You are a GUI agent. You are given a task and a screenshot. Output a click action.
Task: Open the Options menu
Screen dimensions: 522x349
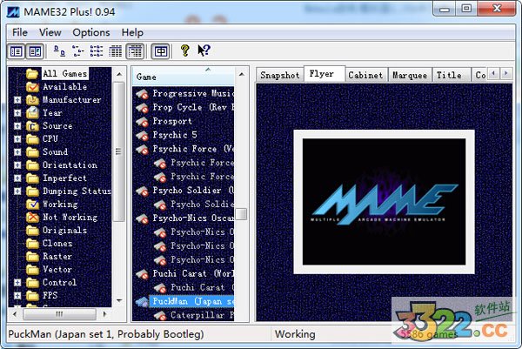coord(91,32)
